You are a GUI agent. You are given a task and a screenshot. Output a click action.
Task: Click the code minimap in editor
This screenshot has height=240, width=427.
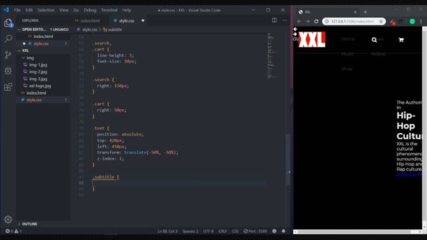tap(272, 56)
